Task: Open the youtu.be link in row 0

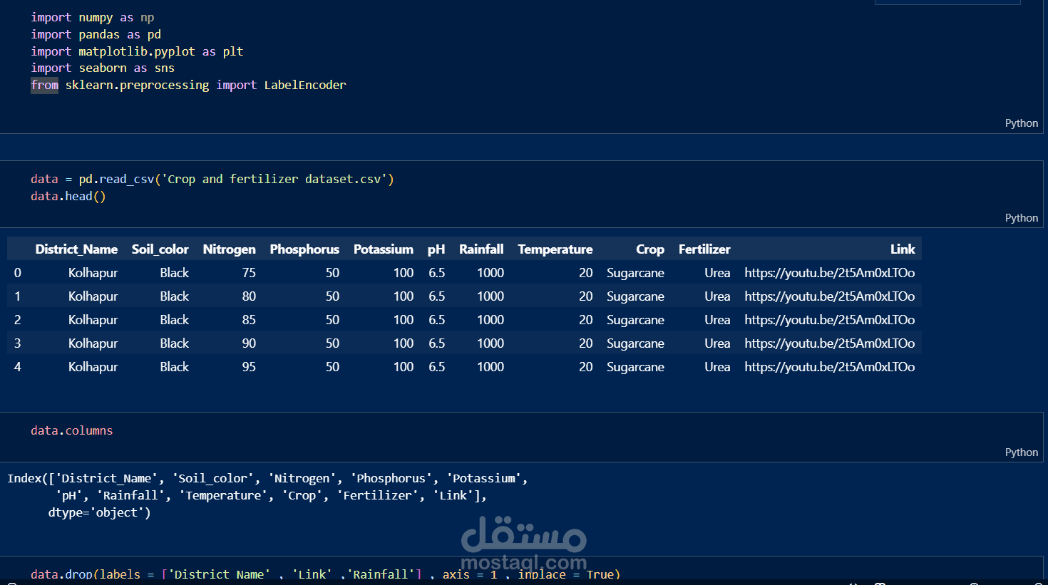Action: 829,273
